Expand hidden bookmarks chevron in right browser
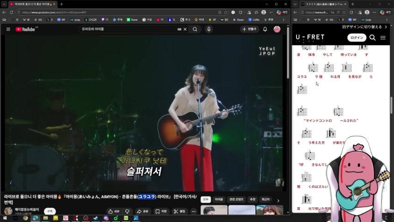Viewport: 394px width, 222px height. click(386, 20)
